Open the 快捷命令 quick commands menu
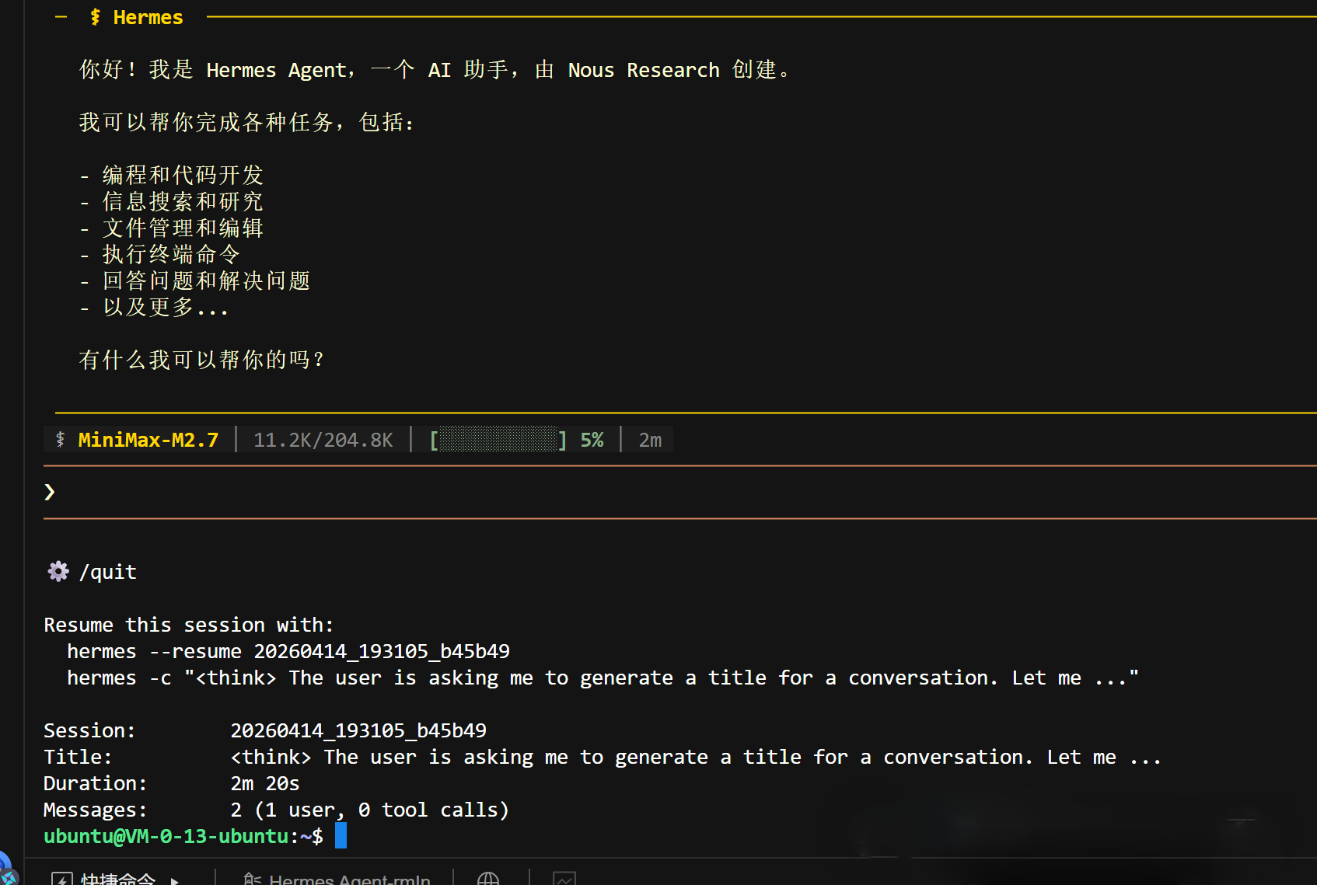 [118, 880]
